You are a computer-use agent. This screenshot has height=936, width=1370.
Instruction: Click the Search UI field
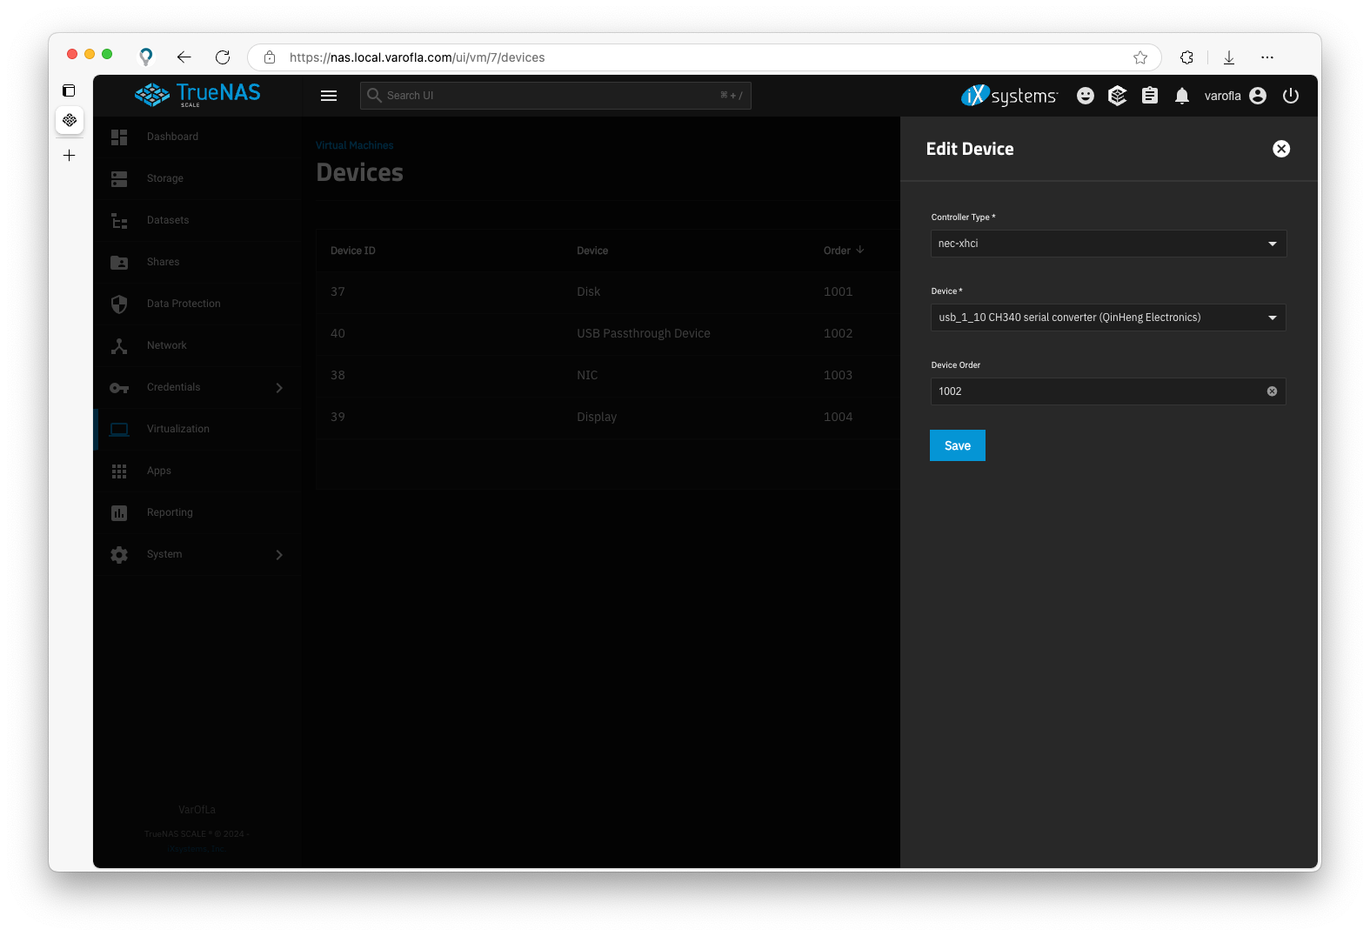click(x=555, y=96)
